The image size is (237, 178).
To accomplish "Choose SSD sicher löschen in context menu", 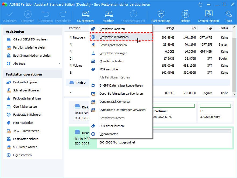I will 121,126.
